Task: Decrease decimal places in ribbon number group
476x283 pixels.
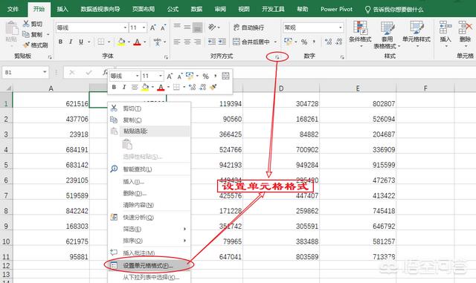Action: tap(339, 42)
